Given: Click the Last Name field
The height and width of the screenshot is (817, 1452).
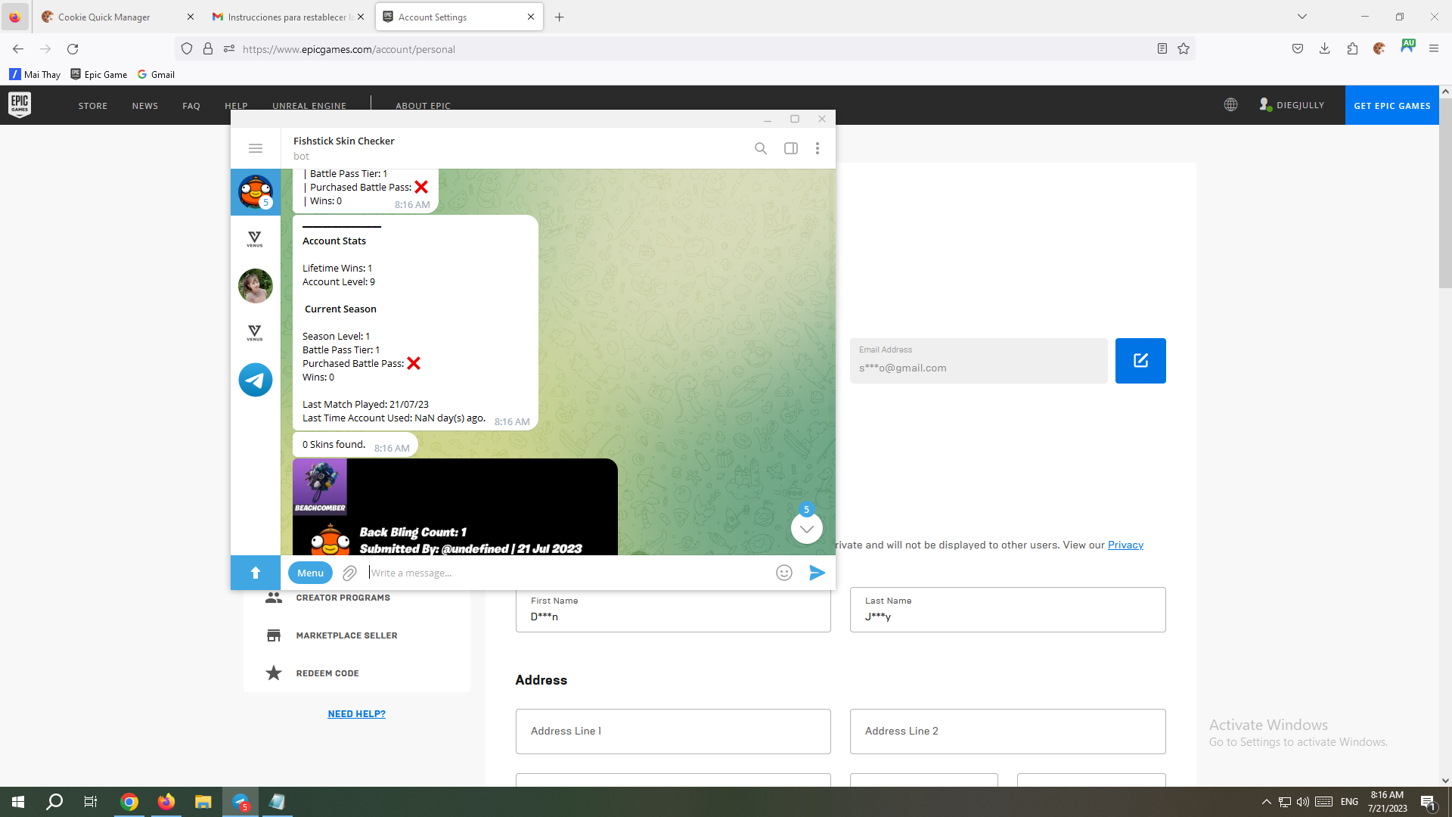Looking at the screenshot, I should [x=1007, y=610].
